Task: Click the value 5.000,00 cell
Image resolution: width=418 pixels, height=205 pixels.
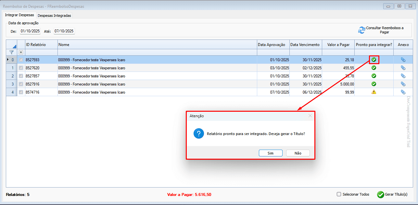Action: pyautogui.click(x=338, y=84)
